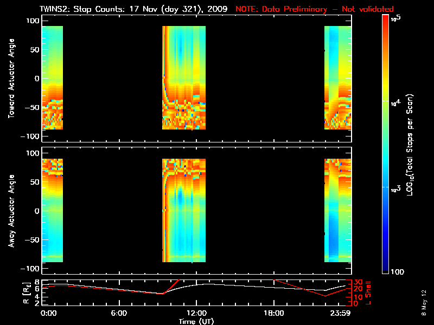Click the 100 label at color bar bottom

[x=397, y=272]
